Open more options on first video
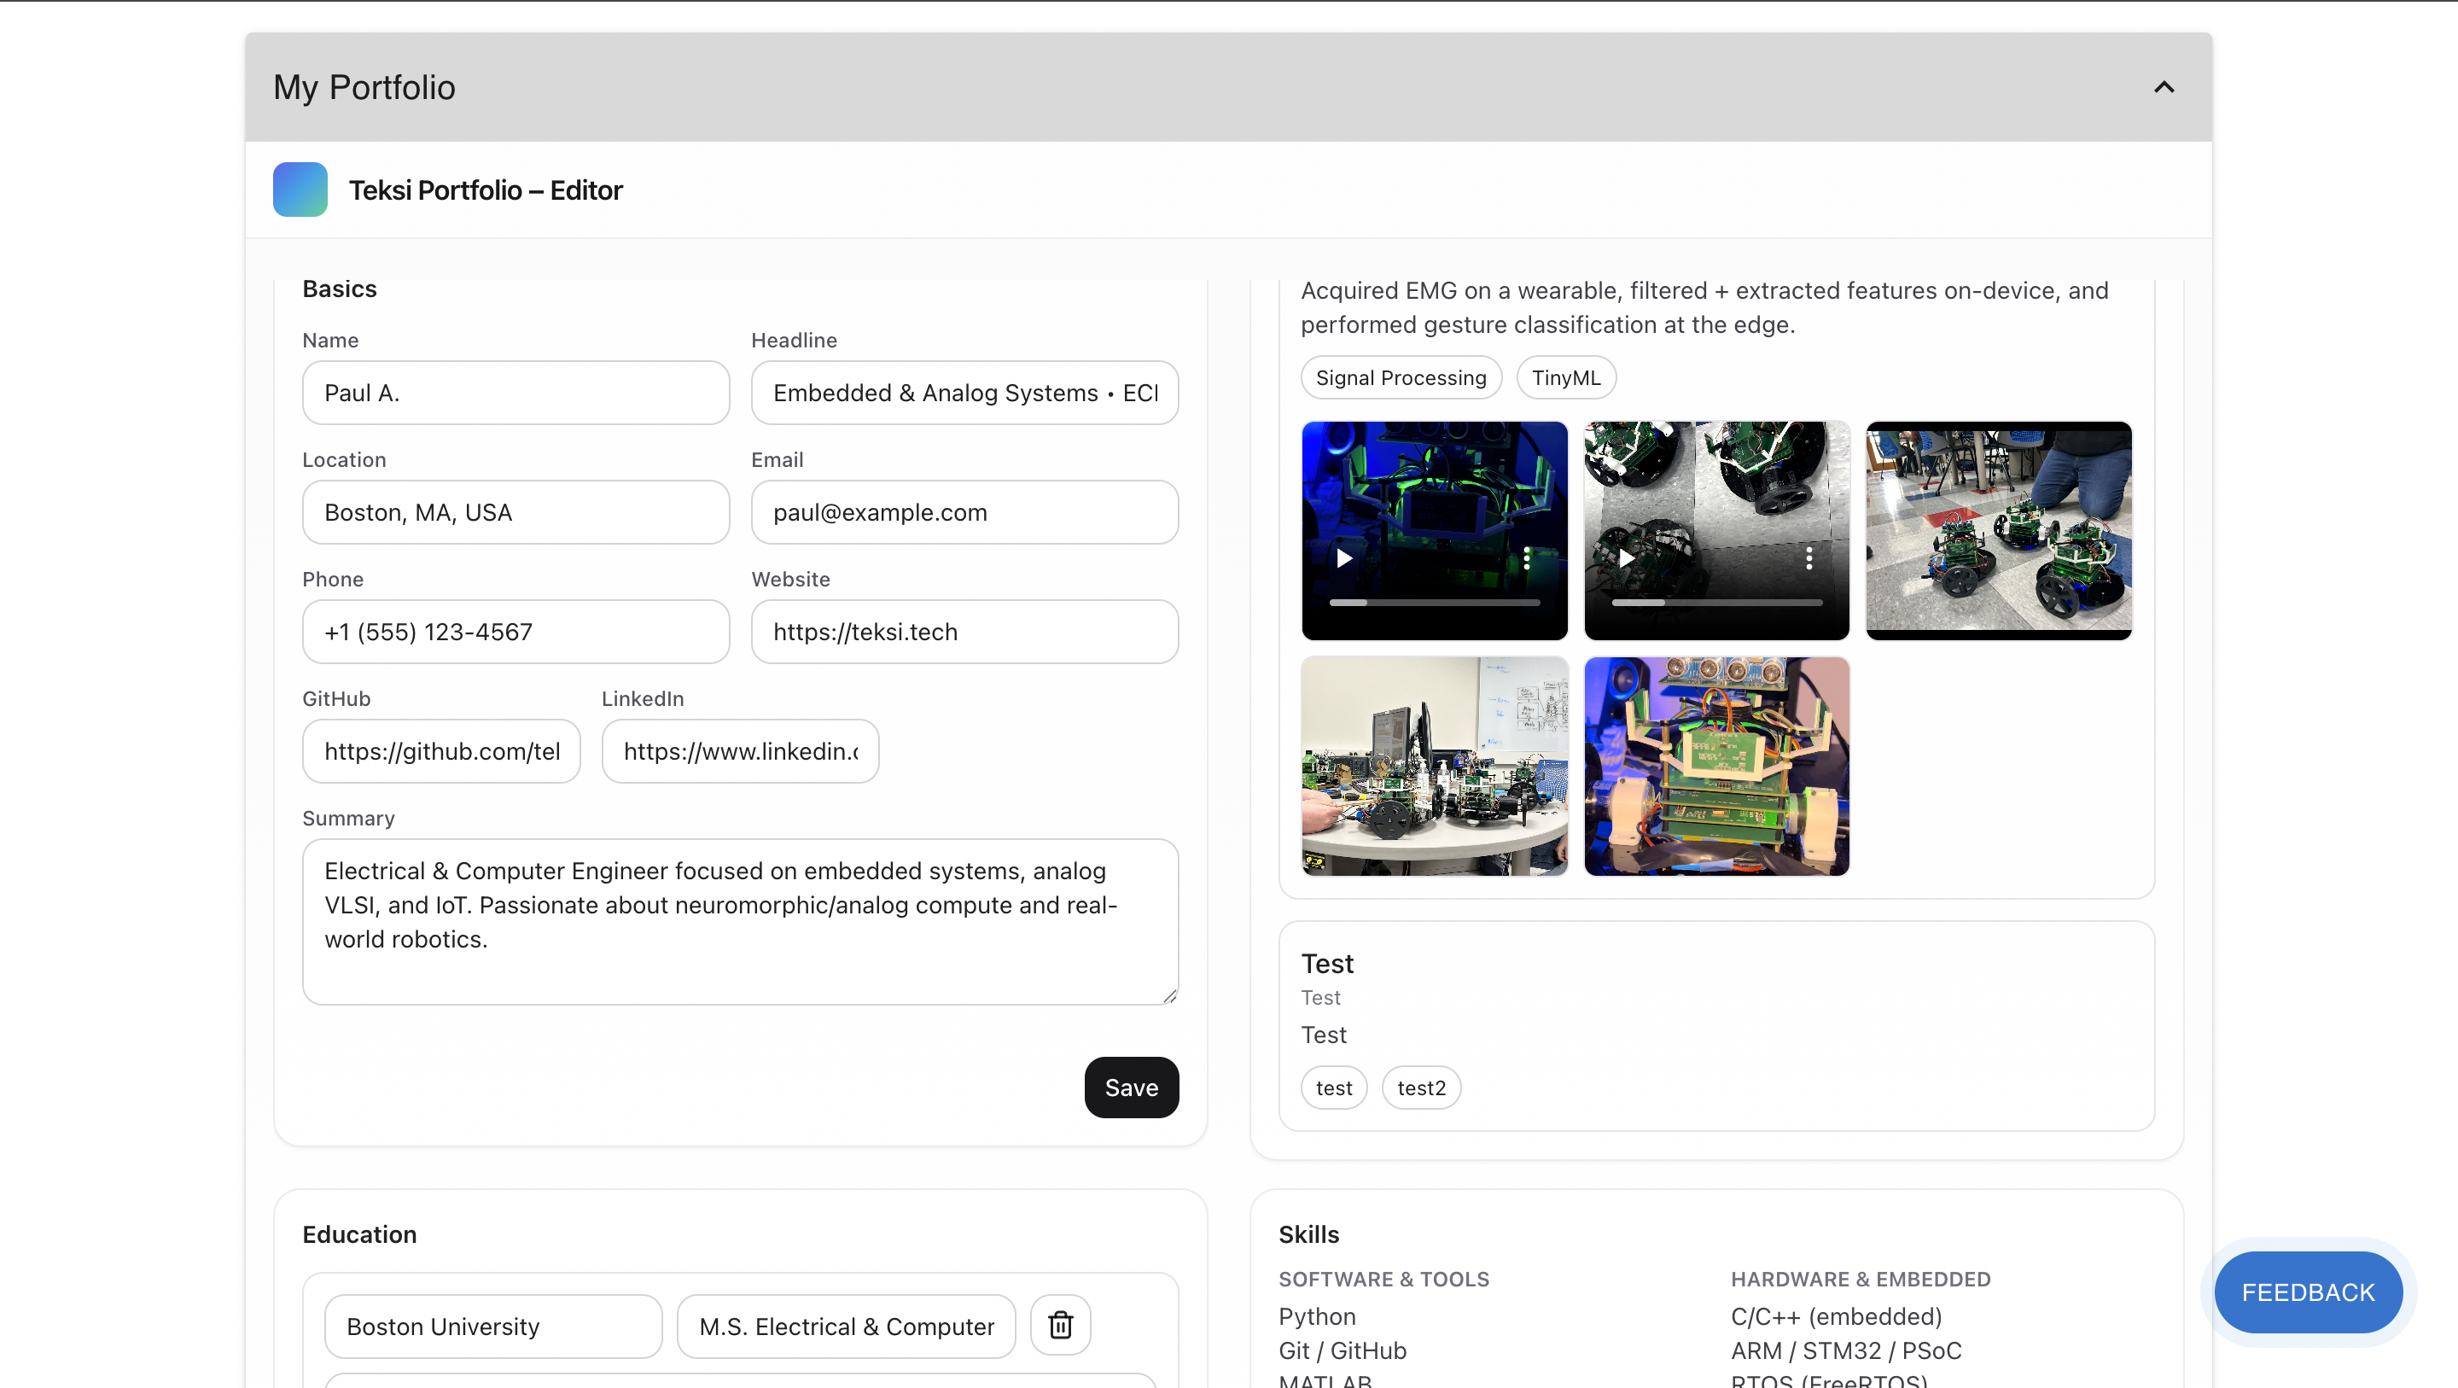2458x1388 pixels. [1527, 558]
